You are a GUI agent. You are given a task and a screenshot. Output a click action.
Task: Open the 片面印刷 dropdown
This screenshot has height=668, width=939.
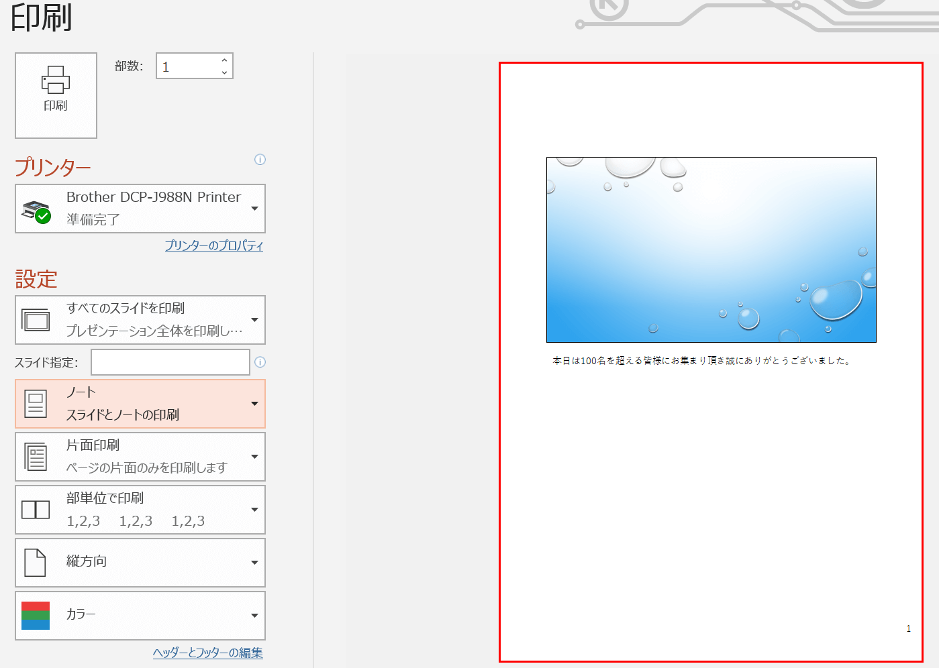pos(140,457)
